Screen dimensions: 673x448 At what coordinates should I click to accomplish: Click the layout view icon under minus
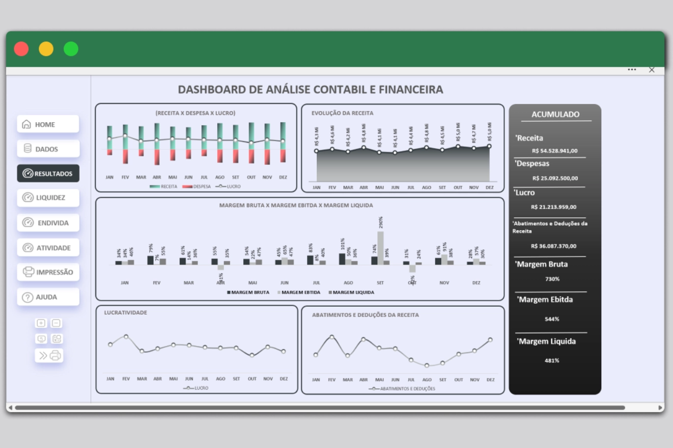pos(57,339)
